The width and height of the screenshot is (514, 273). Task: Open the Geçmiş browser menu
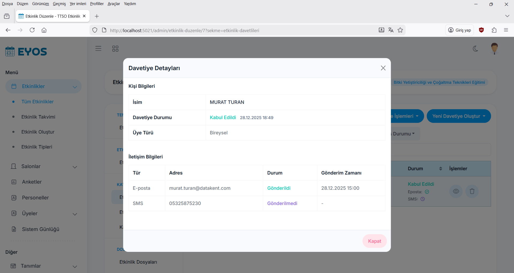tap(59, 4)
